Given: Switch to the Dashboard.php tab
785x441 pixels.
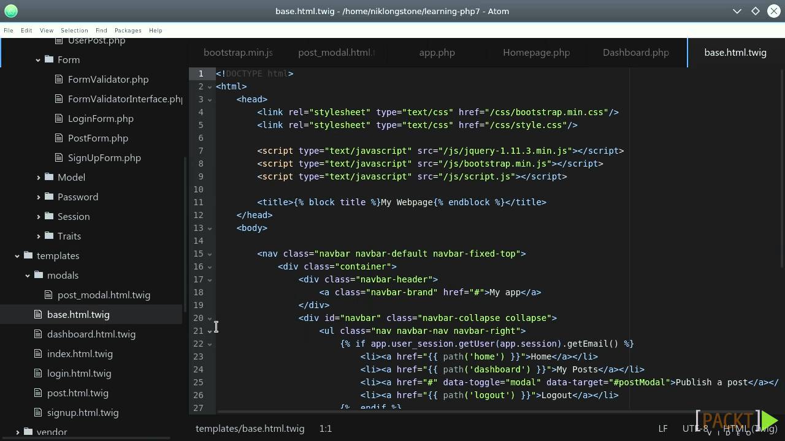Looking at the screenshot, I should (x=636, y=53).
